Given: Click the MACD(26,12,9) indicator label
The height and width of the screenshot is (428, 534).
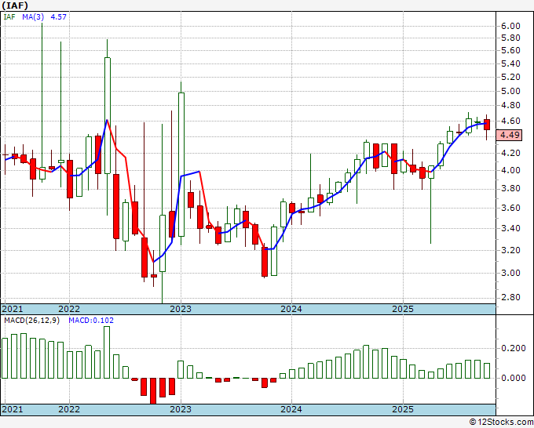Looking at the screenshot, I should coord(31,321).
